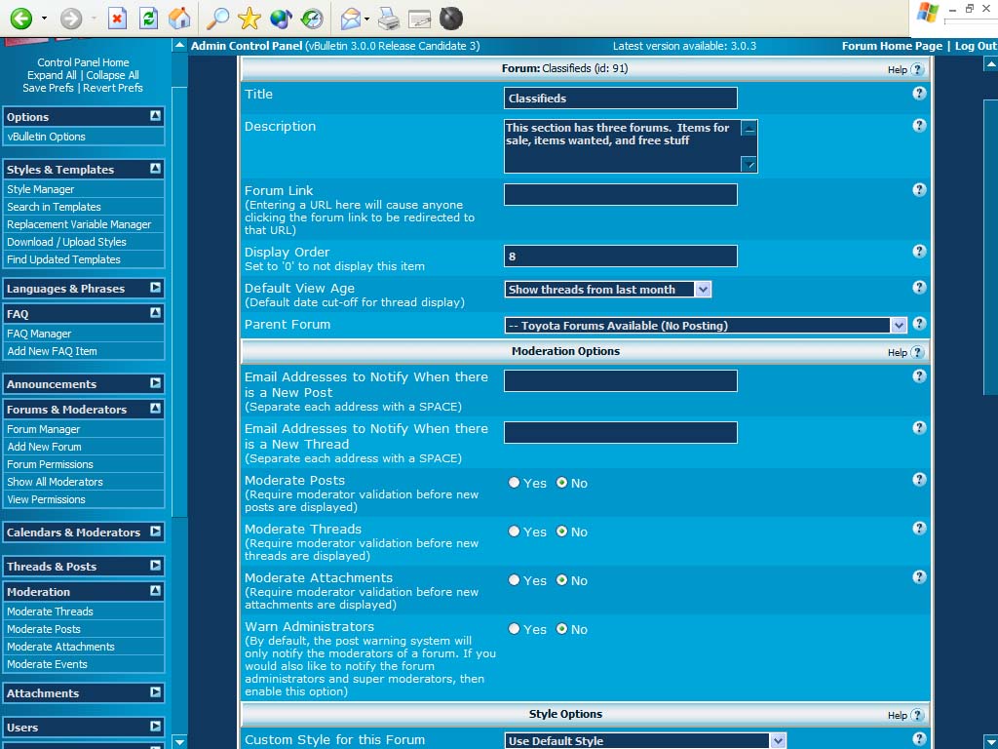Open the Forum Home Page link
Viewport: 998px width, 749px height.
pyautogui.click(x=892, y=46)
